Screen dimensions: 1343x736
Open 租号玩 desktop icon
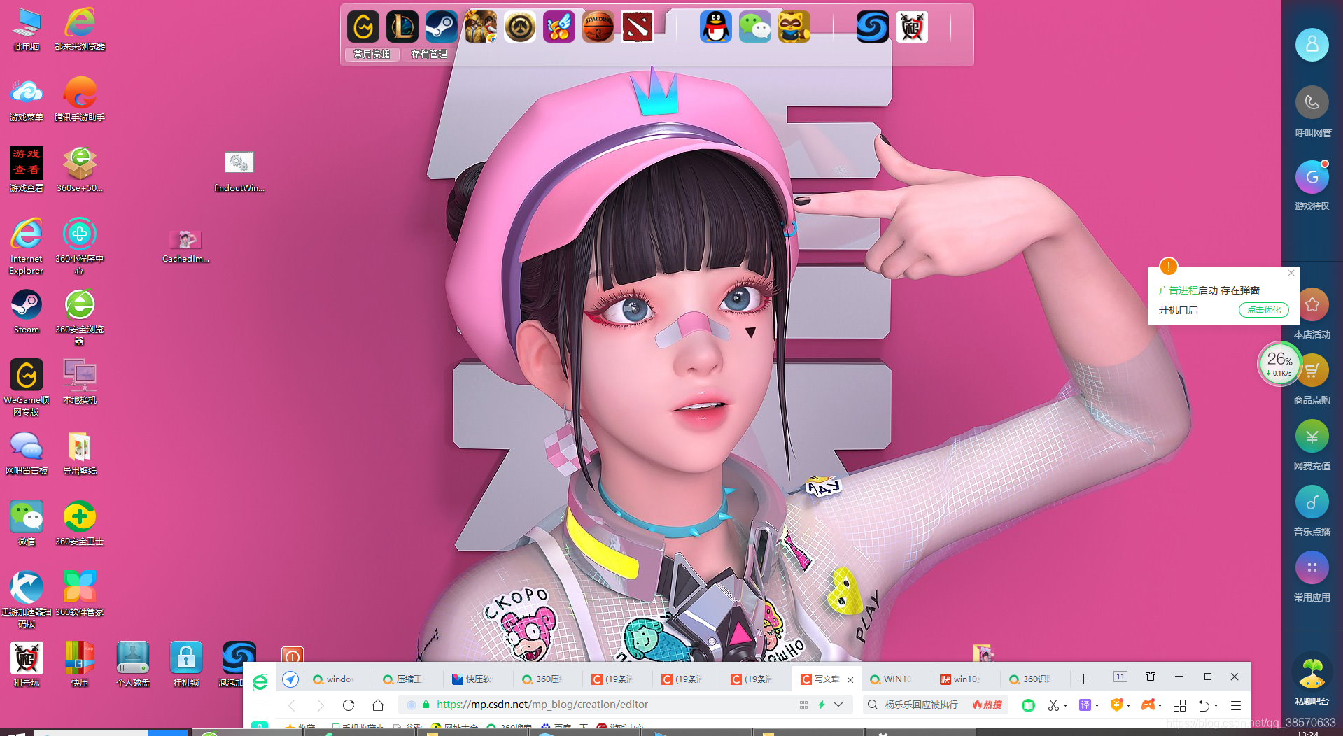pyautogui.click(x=27, y=665)
